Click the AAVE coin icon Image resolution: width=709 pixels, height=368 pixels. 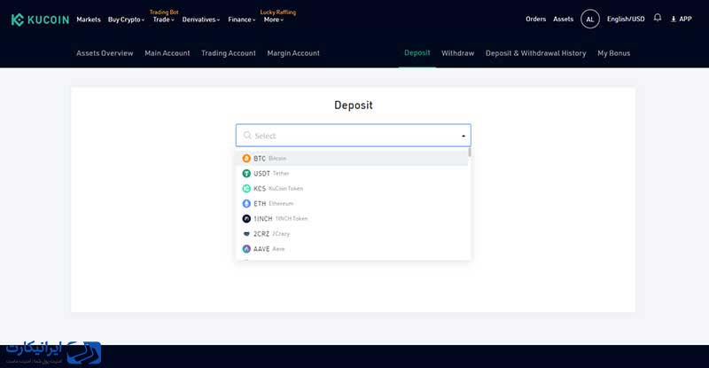click(x=246, y=249)
